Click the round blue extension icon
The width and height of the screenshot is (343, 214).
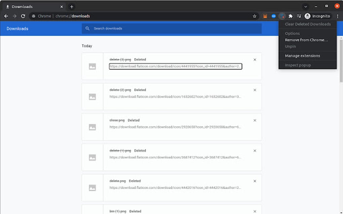coord(274,16)
